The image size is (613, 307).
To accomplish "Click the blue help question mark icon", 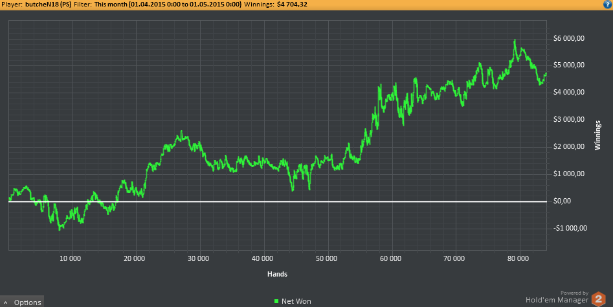I will pyautogui.click(x=608, y=5).
